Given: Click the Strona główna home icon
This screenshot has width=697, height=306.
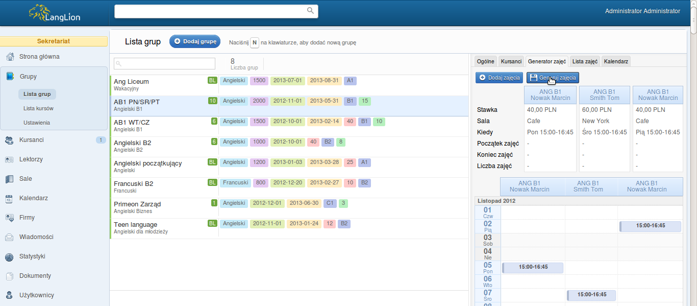Looking at the screenshot, I should (x=9, y=57).
